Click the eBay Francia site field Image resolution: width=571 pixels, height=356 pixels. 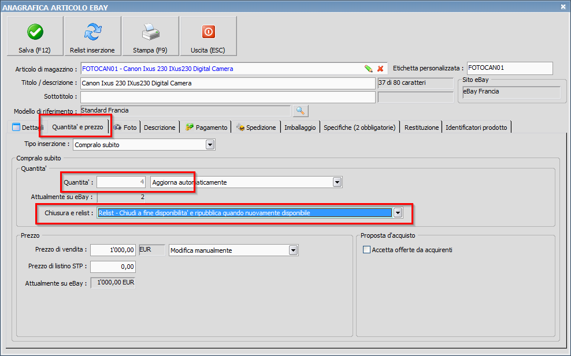tap(511, 92)
